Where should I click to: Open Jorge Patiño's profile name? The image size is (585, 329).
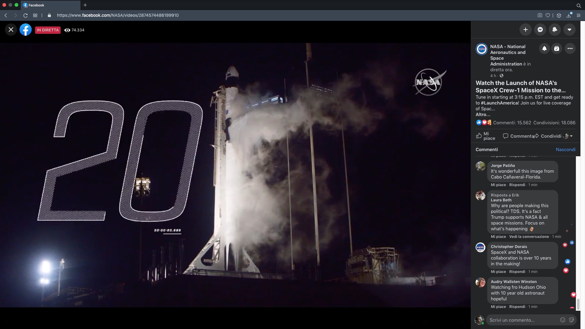[503, 165]
